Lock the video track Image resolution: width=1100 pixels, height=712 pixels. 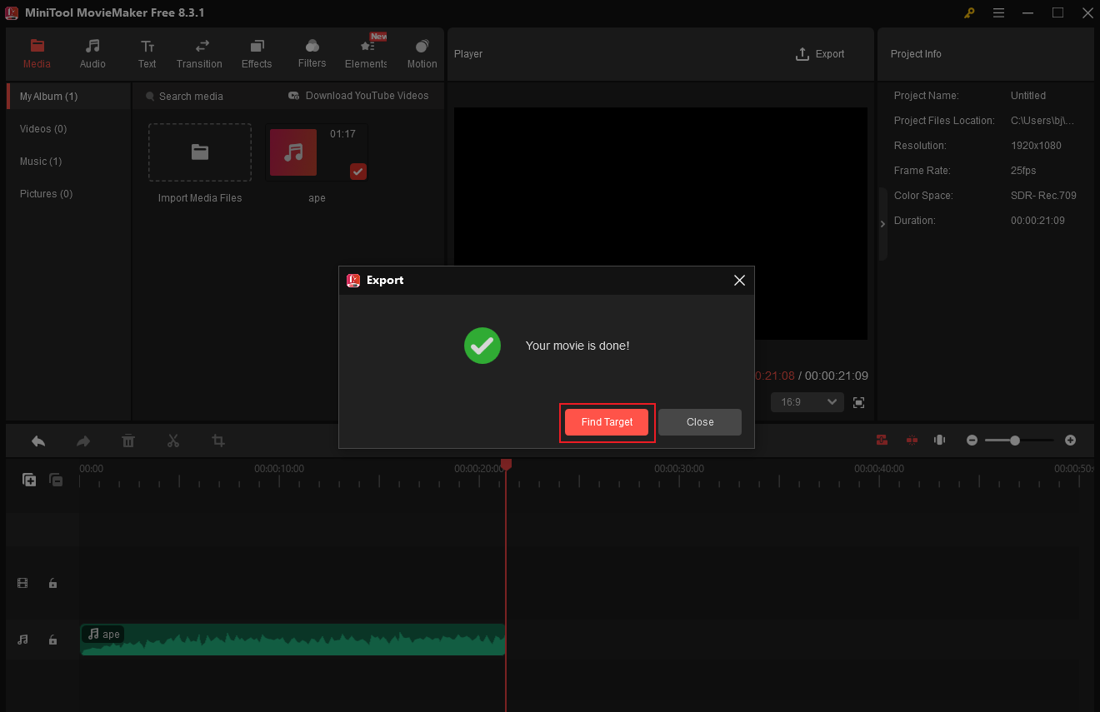[x=52, y=583]
